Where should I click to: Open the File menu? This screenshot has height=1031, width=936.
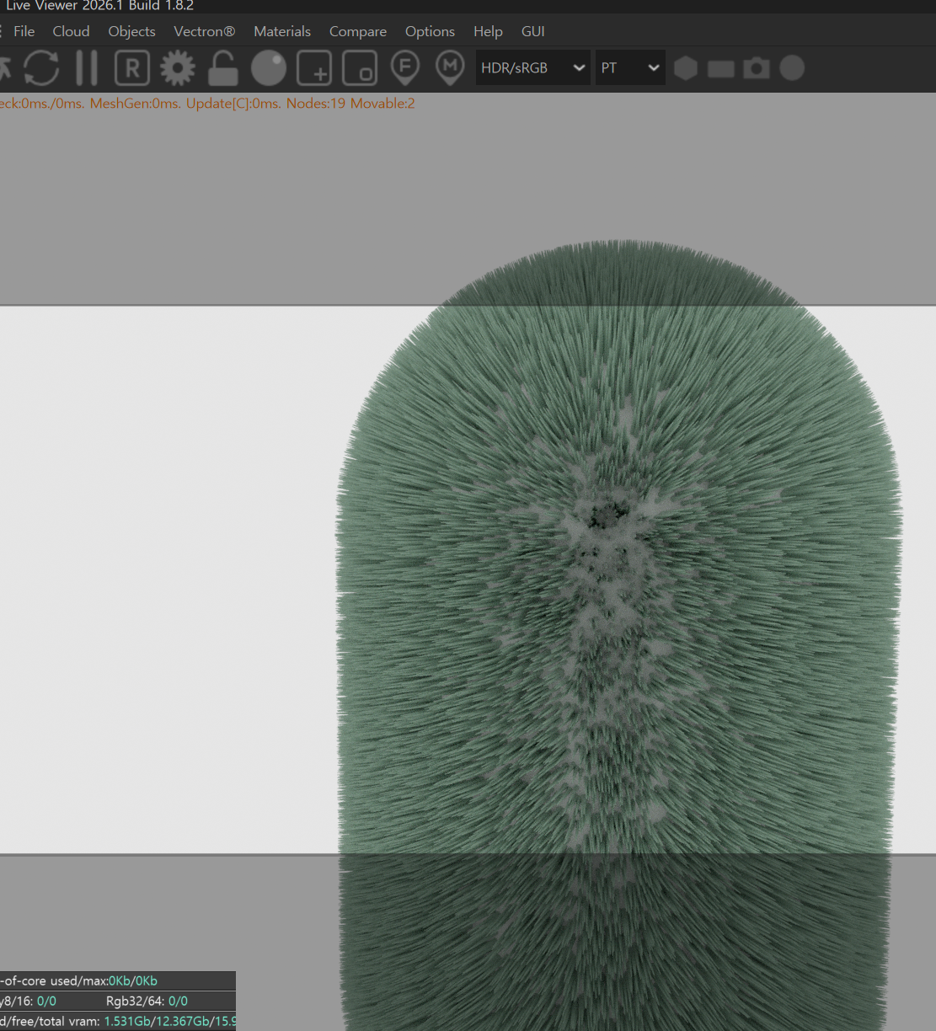point(24,31)
